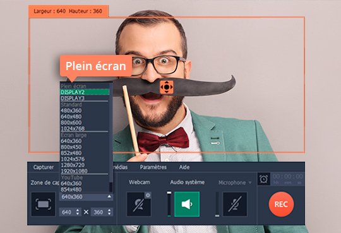341x233 pixels.
Task: Enable the microphone button
Action: [x=235, y=204]
